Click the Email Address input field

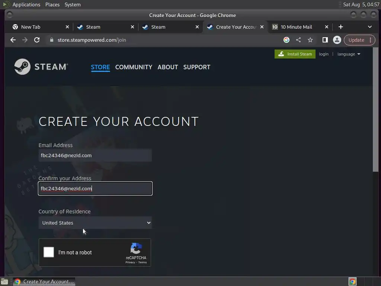click(x=95, y=155)
